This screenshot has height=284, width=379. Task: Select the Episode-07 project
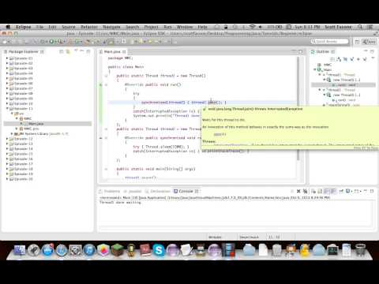coord(21,88)
